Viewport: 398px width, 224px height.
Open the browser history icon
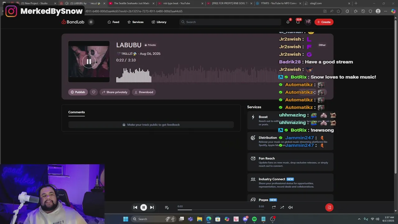[363, 11]
